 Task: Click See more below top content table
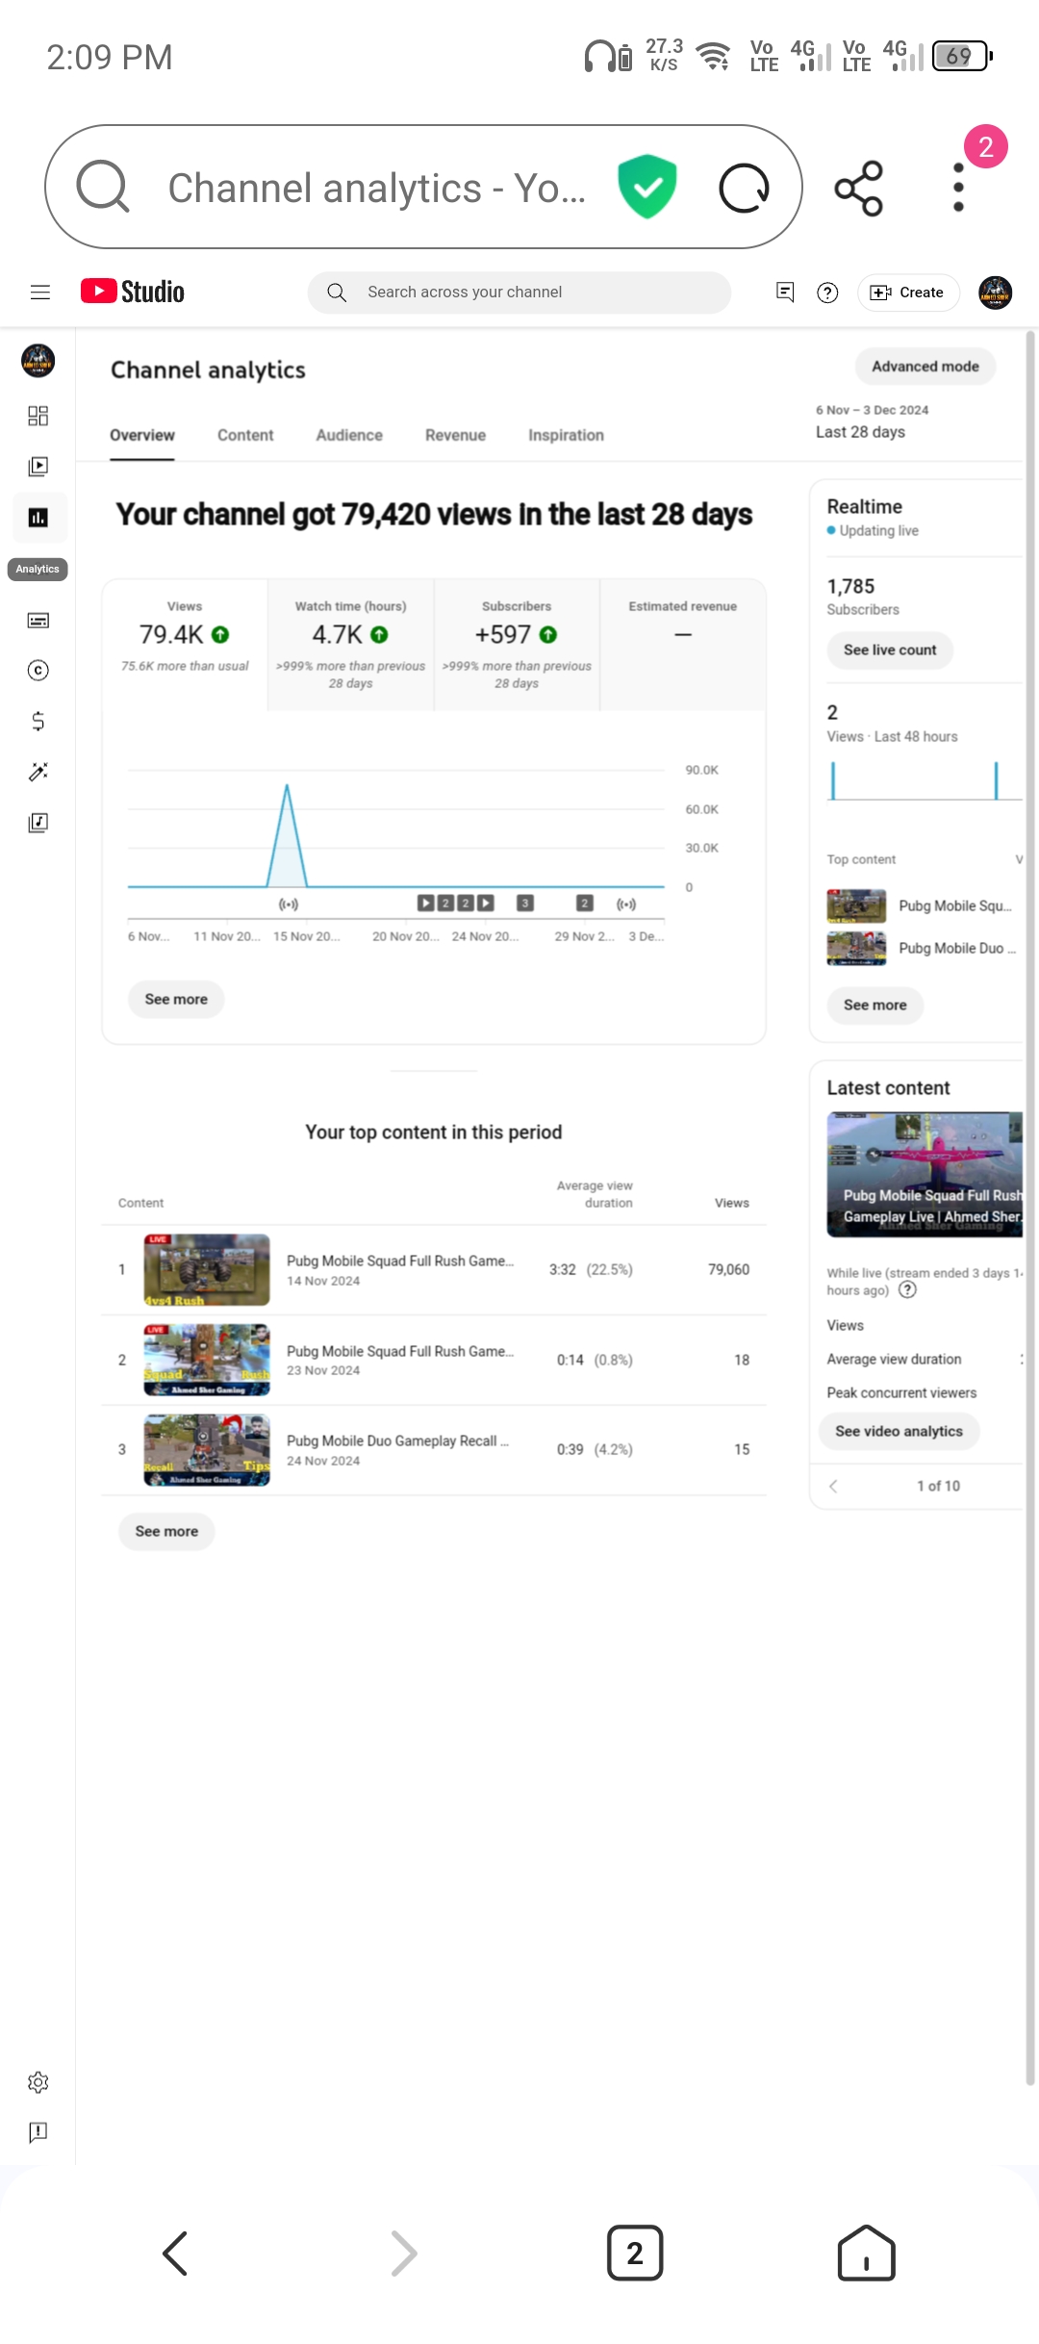(x=166, y=1532)
